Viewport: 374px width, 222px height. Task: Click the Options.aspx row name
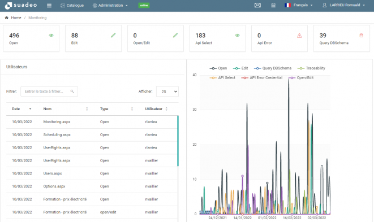coord(54,186)
